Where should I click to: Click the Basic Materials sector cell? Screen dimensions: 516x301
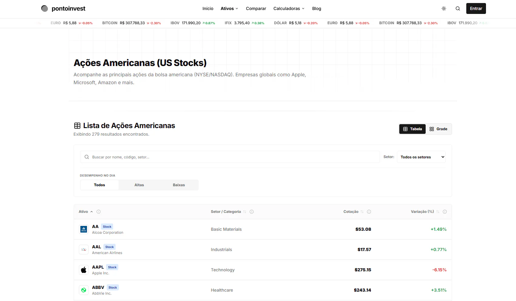point(226,229)
